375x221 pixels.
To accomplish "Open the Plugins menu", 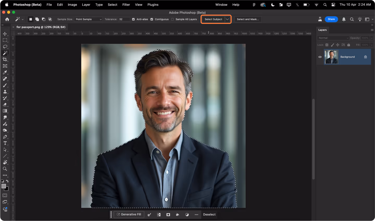I will point(153,5).
